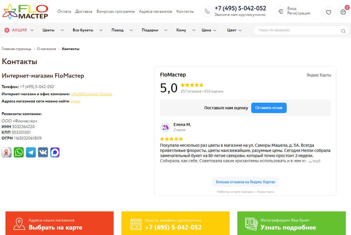
Task: Expand the Цена filter chevron
Action: pos(215,30)
